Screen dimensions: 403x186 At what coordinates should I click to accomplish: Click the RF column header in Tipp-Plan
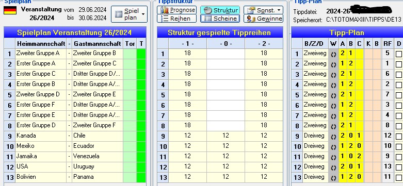[x=388, y=44]
